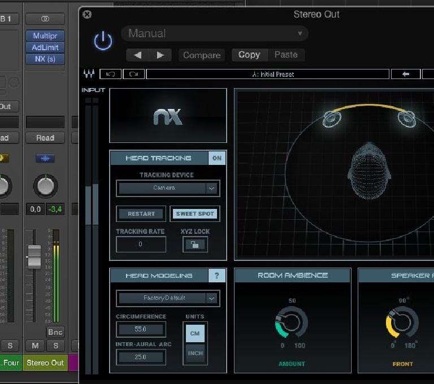Open the A: Initial Preset menu bar

click(268, 74)
